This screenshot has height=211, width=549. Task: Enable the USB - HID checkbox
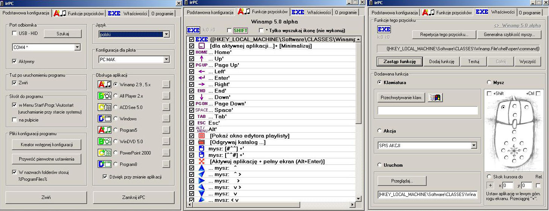(15, 34)
